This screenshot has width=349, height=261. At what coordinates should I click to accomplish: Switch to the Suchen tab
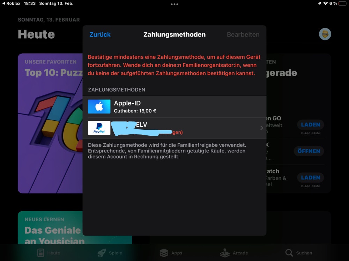pos(299,253)
